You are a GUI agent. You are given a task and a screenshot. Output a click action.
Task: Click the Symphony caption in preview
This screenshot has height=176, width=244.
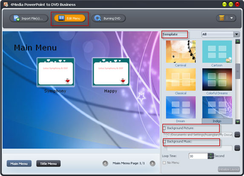pyautogui.click(x=55, y=91)
